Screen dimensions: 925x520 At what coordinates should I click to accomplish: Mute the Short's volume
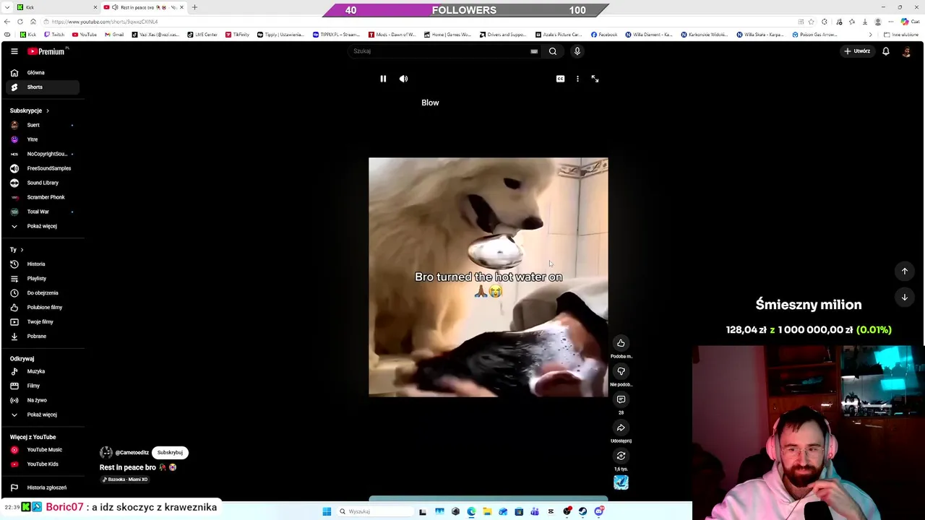[x=403, y=79]
